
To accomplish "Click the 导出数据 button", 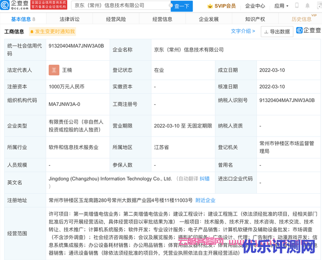I will [x=277, y=32].
